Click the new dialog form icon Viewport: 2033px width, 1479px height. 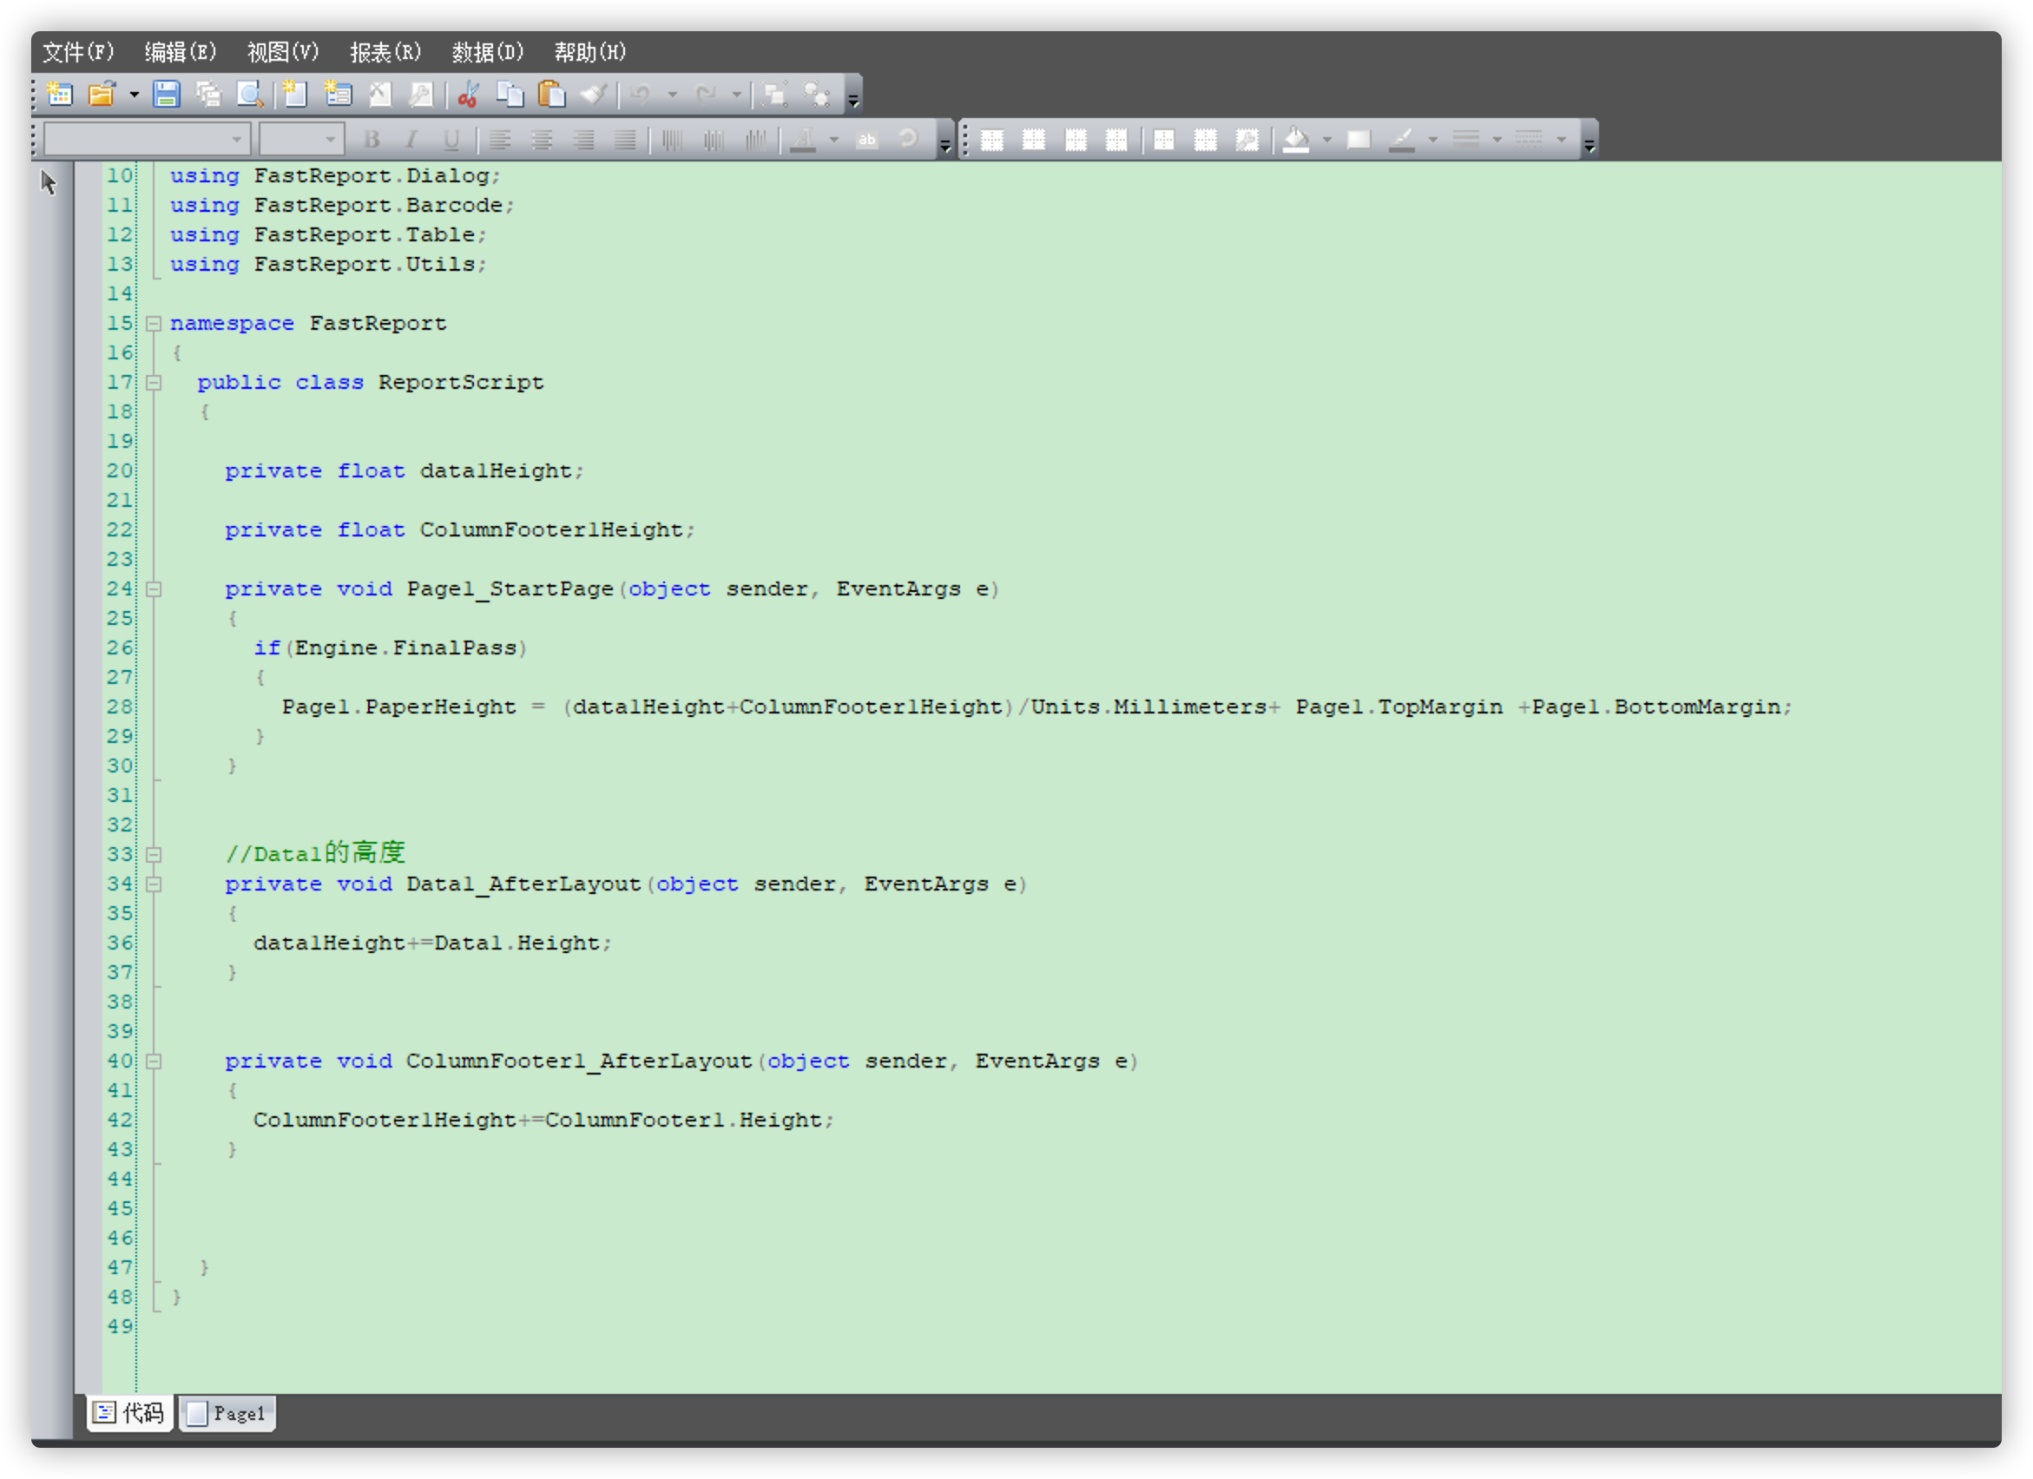[x=338, y=94]
